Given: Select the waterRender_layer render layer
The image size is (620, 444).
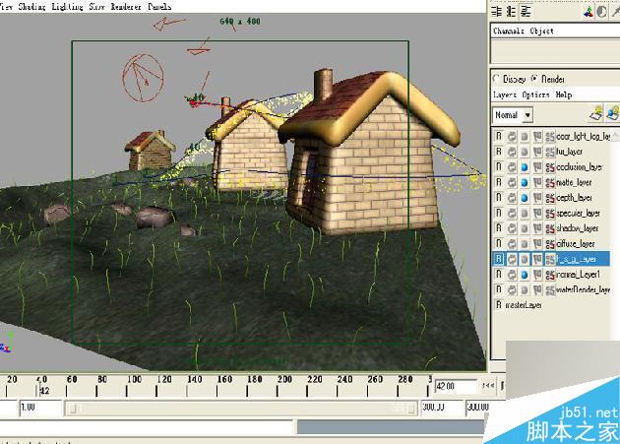Looking at the screenshot, I should click(583, 289).
